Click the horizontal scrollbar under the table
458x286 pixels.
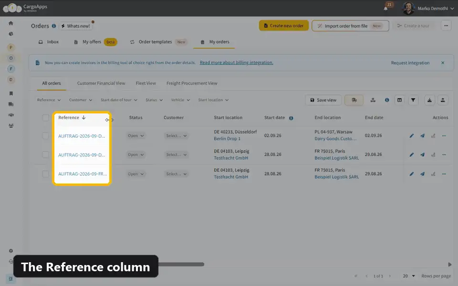pyautogui.click(x=181, y=265)
